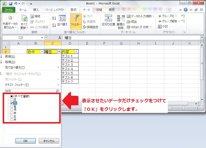The width and height of the screenshot is (206, 148).
Task: Select column header E
Action: tap(87, 43)
